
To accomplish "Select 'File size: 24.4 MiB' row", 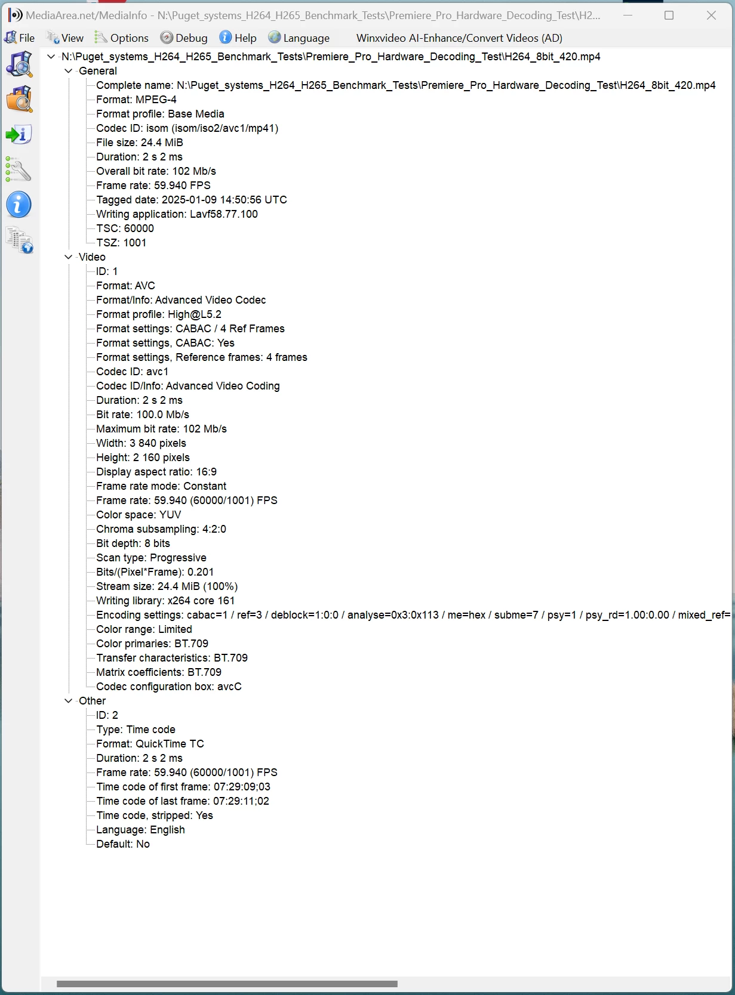I will point(140,143).
